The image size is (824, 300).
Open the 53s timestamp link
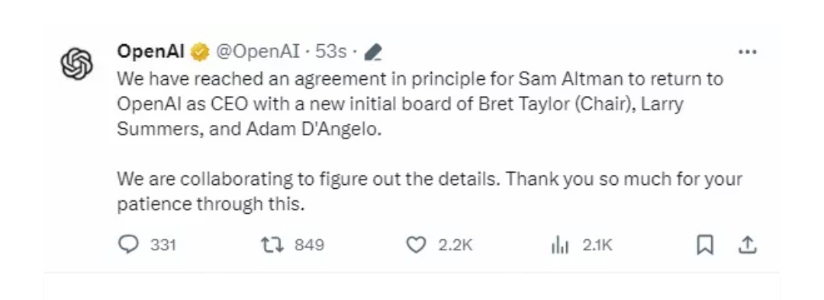(x=330, y=52)
